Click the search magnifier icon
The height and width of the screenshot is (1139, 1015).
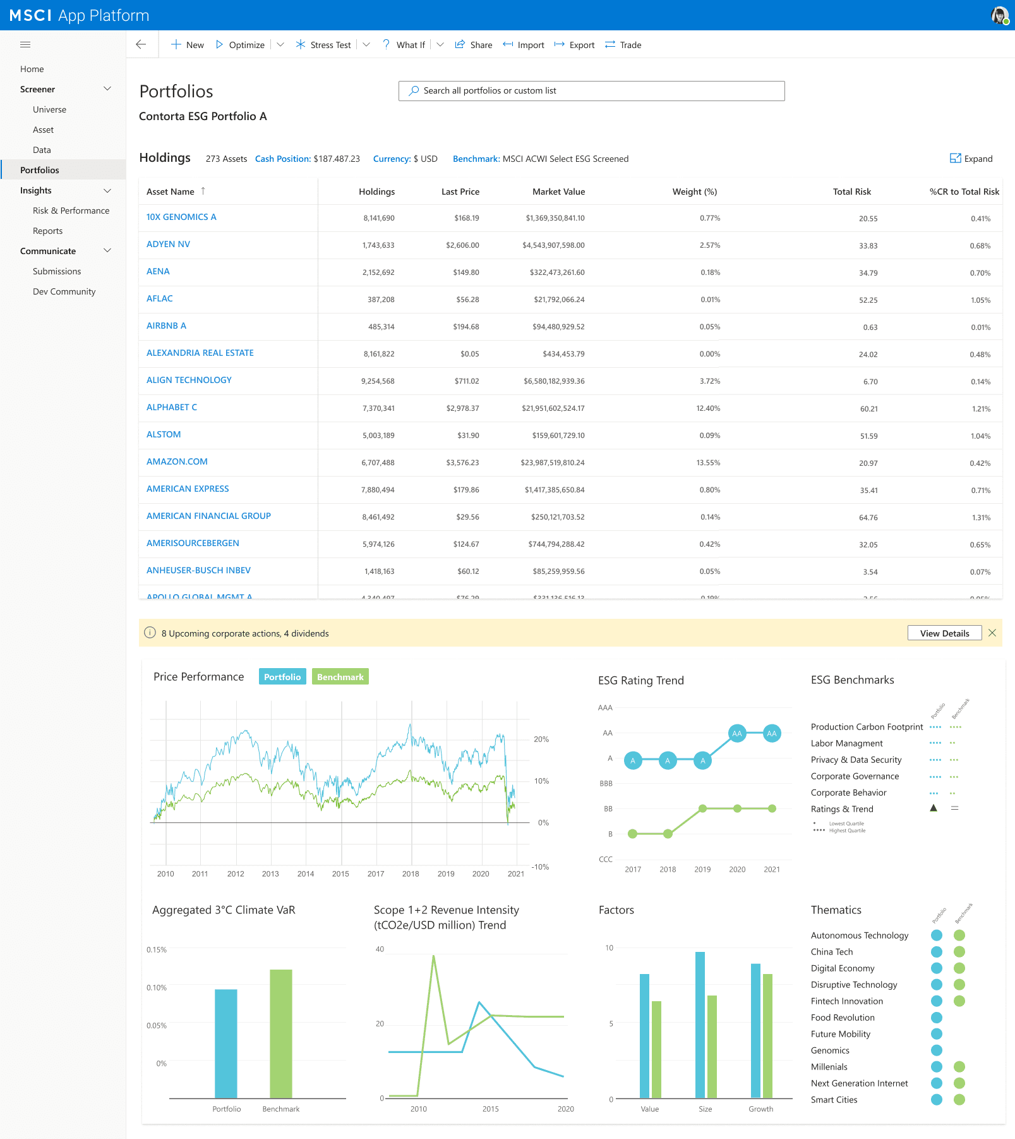pos(414,90)
